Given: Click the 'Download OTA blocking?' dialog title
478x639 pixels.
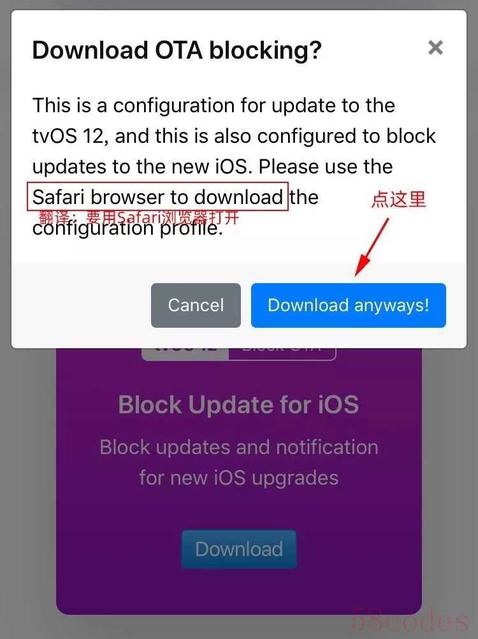Looking at the screenshot, I should click(177, 50).
